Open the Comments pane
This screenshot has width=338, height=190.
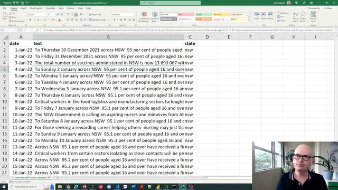pos(313,8)
